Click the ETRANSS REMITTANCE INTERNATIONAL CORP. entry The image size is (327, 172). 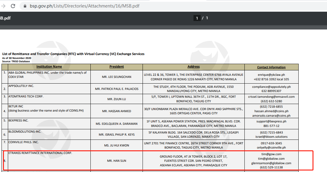pos(38,153)
